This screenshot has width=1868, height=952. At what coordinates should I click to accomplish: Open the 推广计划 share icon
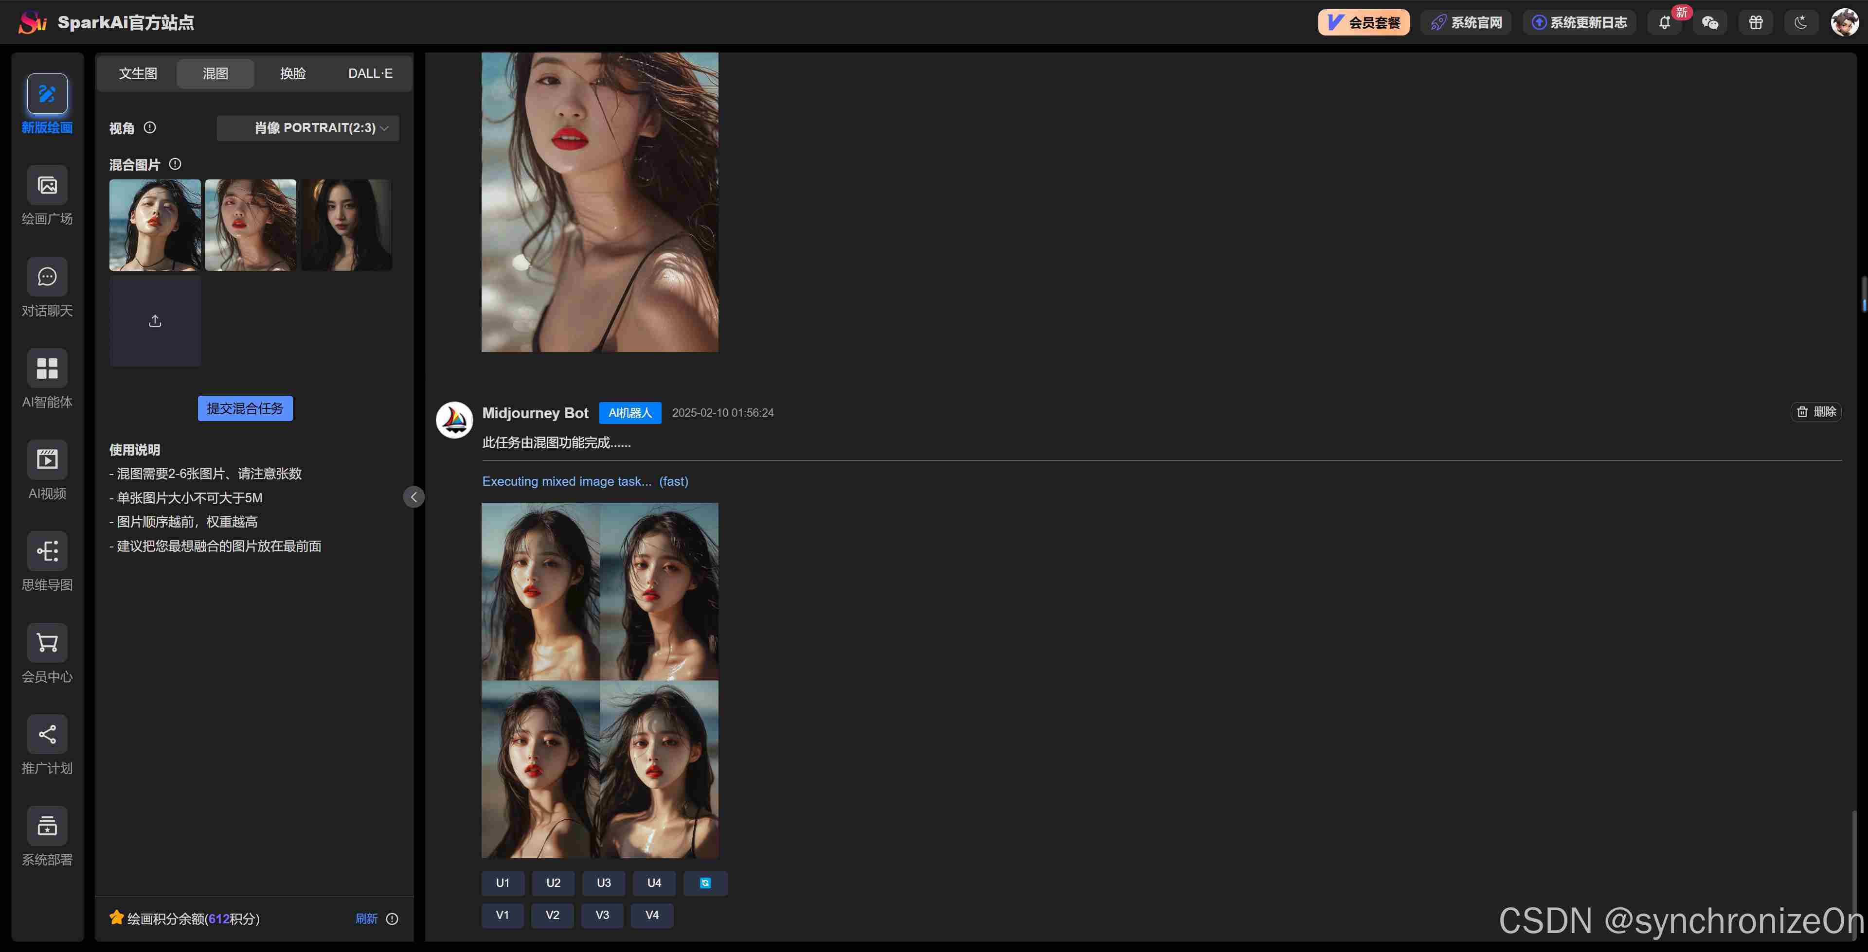coord(47,734)
